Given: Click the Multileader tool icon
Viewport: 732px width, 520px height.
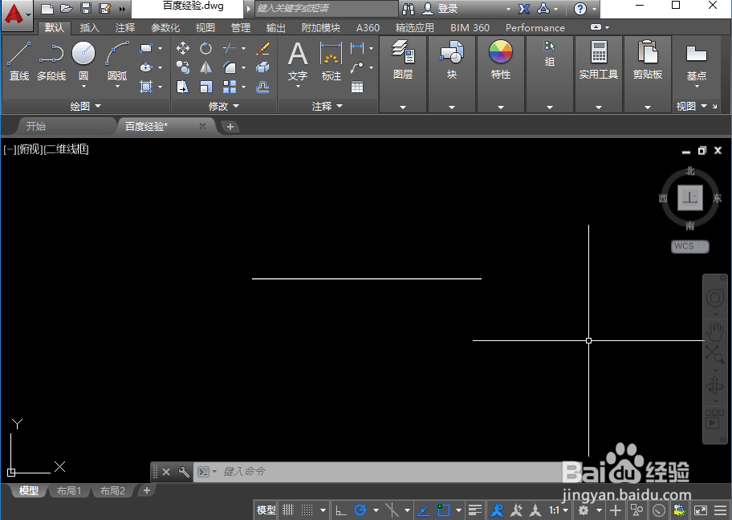Looking at the screenshot, I should click(x=357, y=67).
